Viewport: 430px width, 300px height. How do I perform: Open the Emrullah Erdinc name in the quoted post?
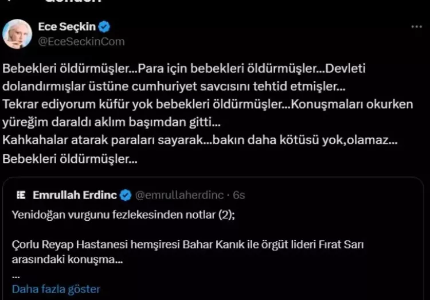pos(75,195)
